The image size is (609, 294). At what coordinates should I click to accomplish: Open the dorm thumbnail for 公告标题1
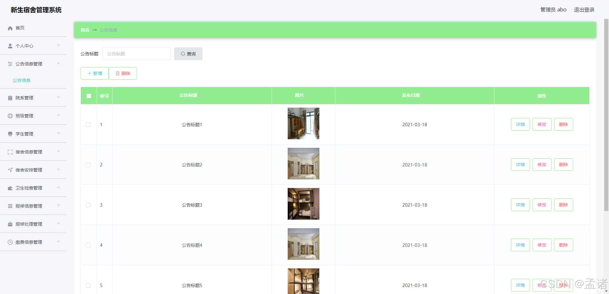pos(303,123)
